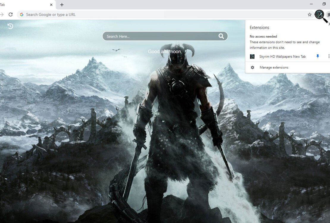The width and height of the screenshot is (330, 223).
Task: Bookmark this tab with the star icon
Action: click(x=309, y=15)
